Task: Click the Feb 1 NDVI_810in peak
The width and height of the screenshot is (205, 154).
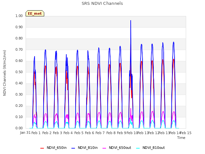Action: [35, 56]
